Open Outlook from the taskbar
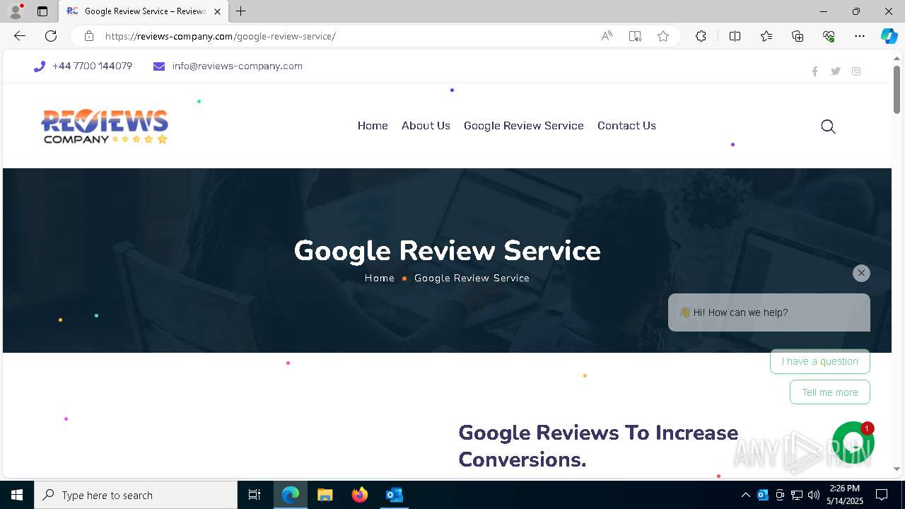The height and width of the screenshot is (509, 905). tap(395, 495)
